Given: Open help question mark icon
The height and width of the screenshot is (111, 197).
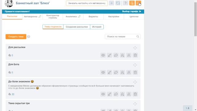Looking at the screenshot, I should (x=125, y=3).
